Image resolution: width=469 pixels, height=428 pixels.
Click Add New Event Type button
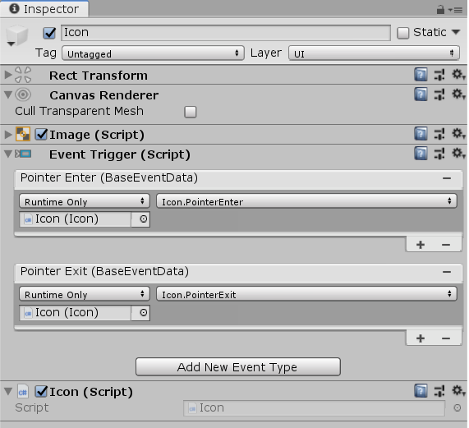(238, 367)
